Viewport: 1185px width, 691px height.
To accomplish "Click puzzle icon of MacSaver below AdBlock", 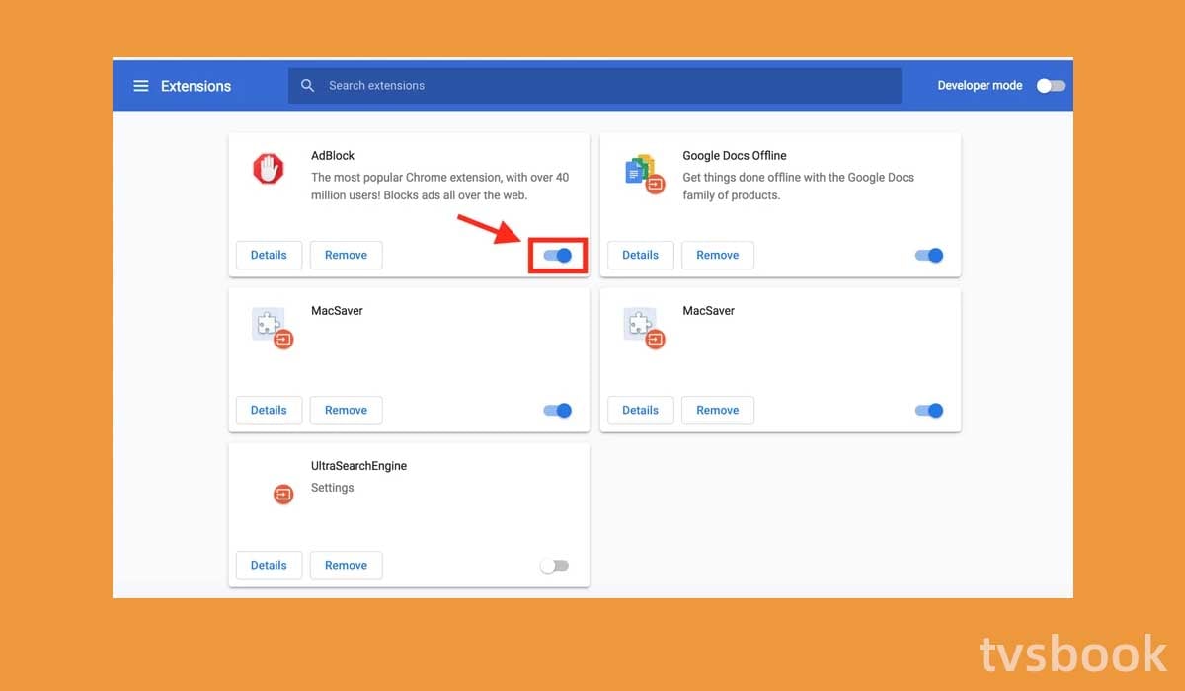I will [272, 327].
